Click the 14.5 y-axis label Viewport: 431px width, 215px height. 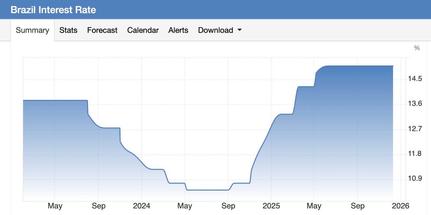click(415, 79)
